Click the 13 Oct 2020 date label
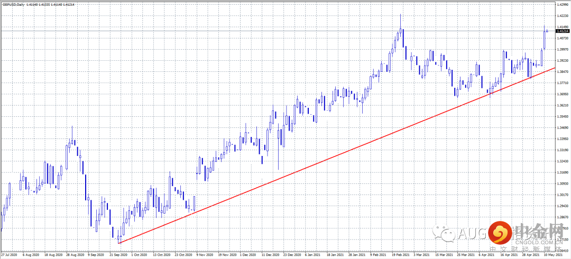Viewport: 571px width, 259px height. click(161, 256)
